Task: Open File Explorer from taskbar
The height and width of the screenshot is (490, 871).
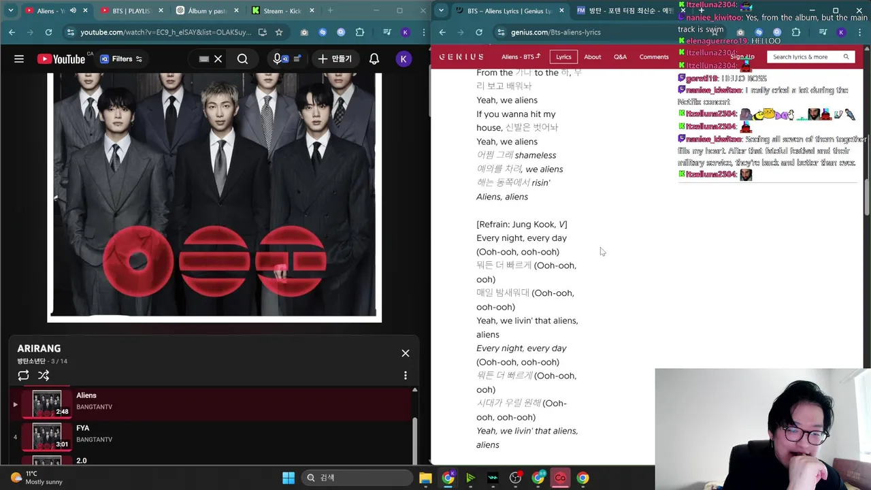Action: click(425, 478)
